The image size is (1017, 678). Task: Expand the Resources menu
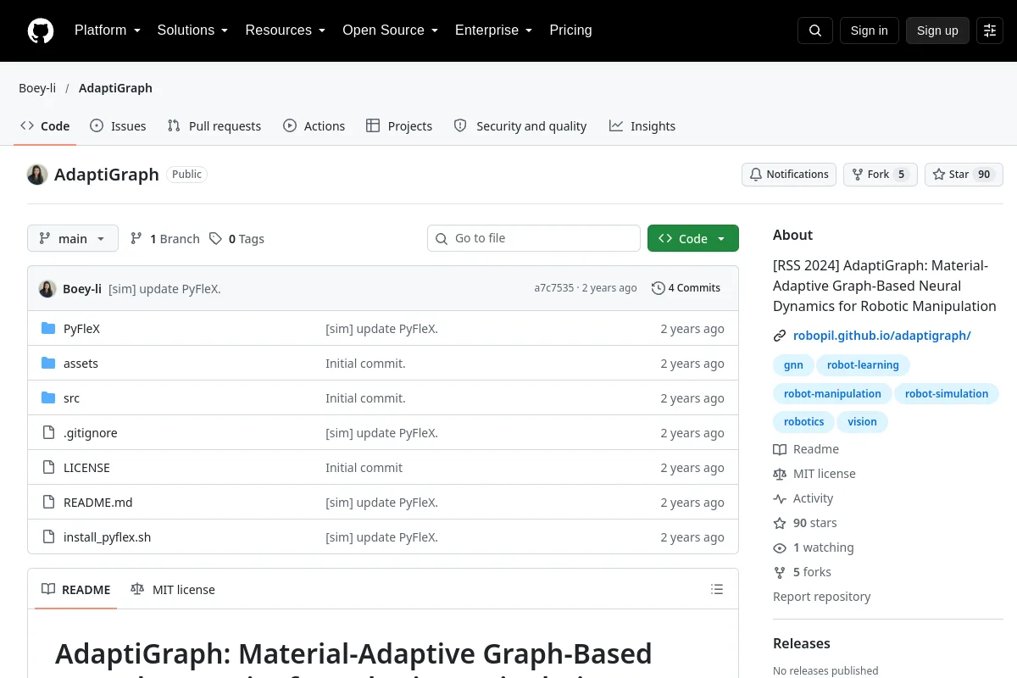[286, 31]
